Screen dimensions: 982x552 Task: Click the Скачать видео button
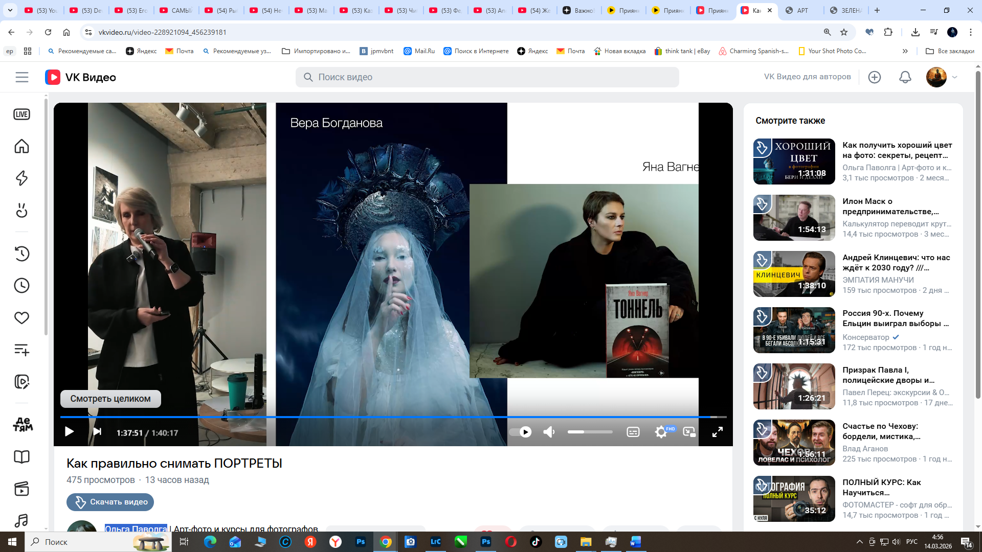tap(110, 502)
